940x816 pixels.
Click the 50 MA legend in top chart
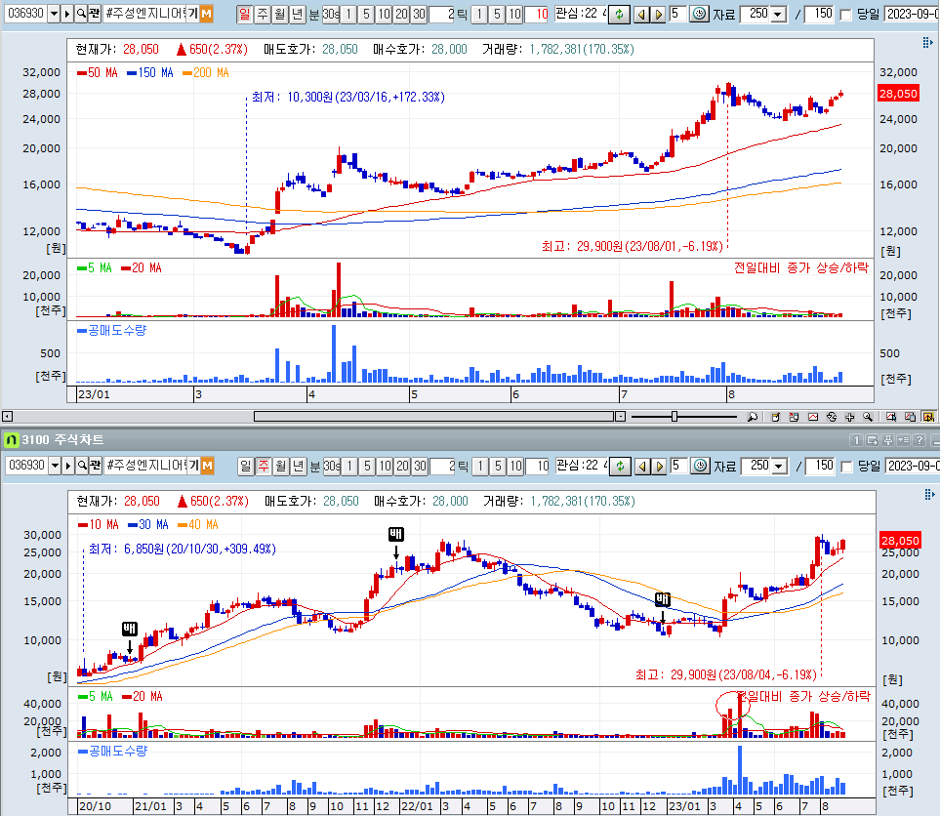pos(97,72)
